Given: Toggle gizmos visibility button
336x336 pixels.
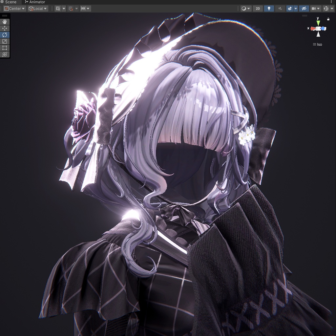Looking at the screenshot, I should [x=326, y=9].
